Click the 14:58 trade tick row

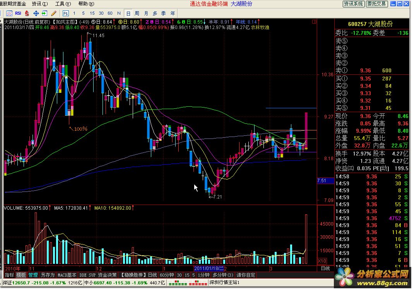[x=372, y=176]
